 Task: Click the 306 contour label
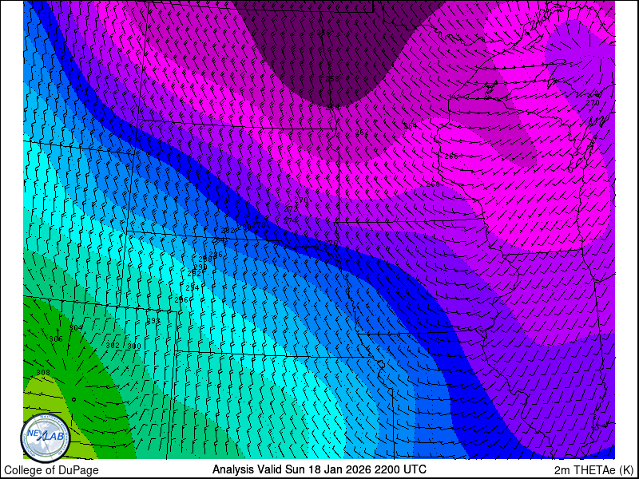coord(55,339)
